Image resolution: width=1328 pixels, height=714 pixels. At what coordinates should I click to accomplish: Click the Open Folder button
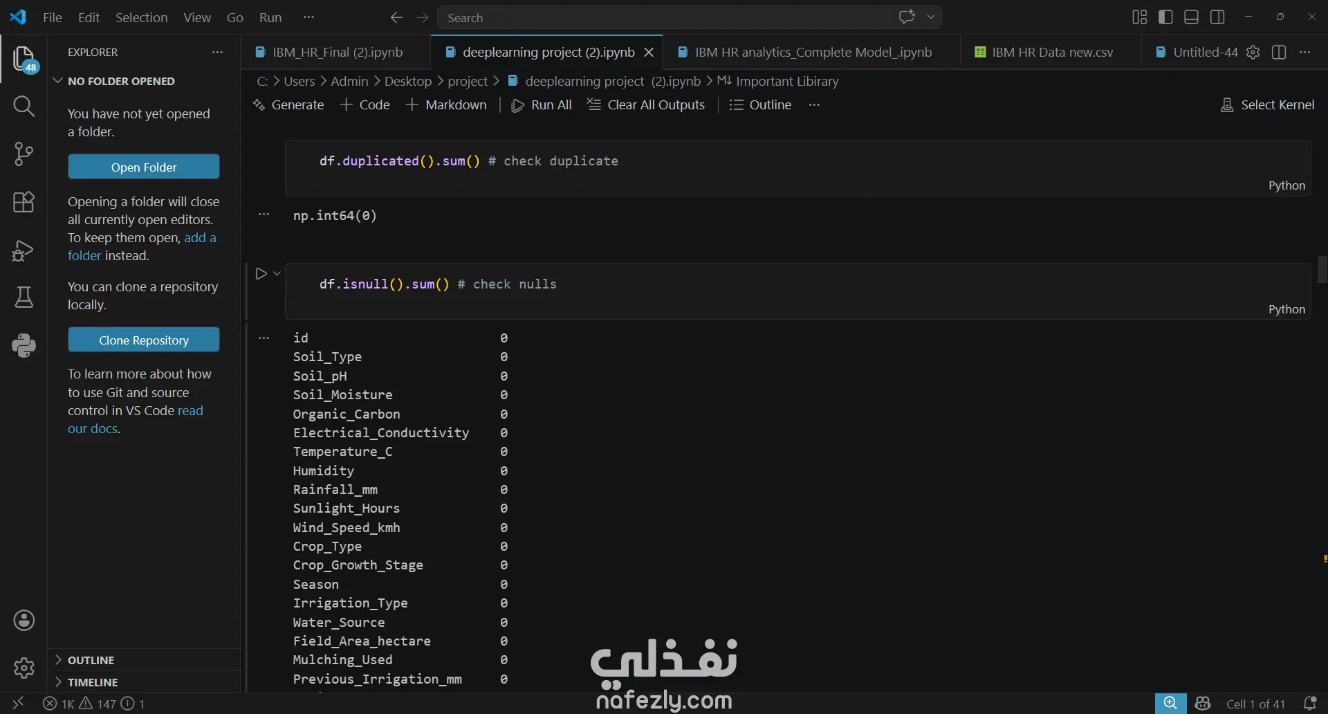point(144,167)
